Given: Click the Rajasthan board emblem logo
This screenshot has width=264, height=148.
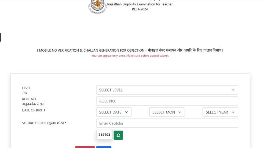Looking at the screenshot, I should [97, 6].
